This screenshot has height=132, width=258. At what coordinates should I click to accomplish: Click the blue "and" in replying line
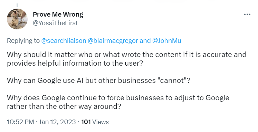pyautogui.click(x=145, y=41)
